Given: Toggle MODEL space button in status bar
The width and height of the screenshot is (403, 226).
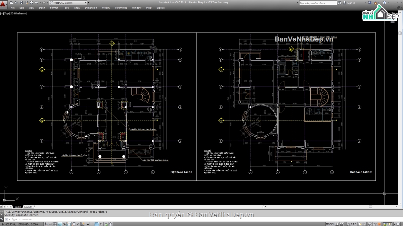Looking at the screenshot, I should [330, 224].
